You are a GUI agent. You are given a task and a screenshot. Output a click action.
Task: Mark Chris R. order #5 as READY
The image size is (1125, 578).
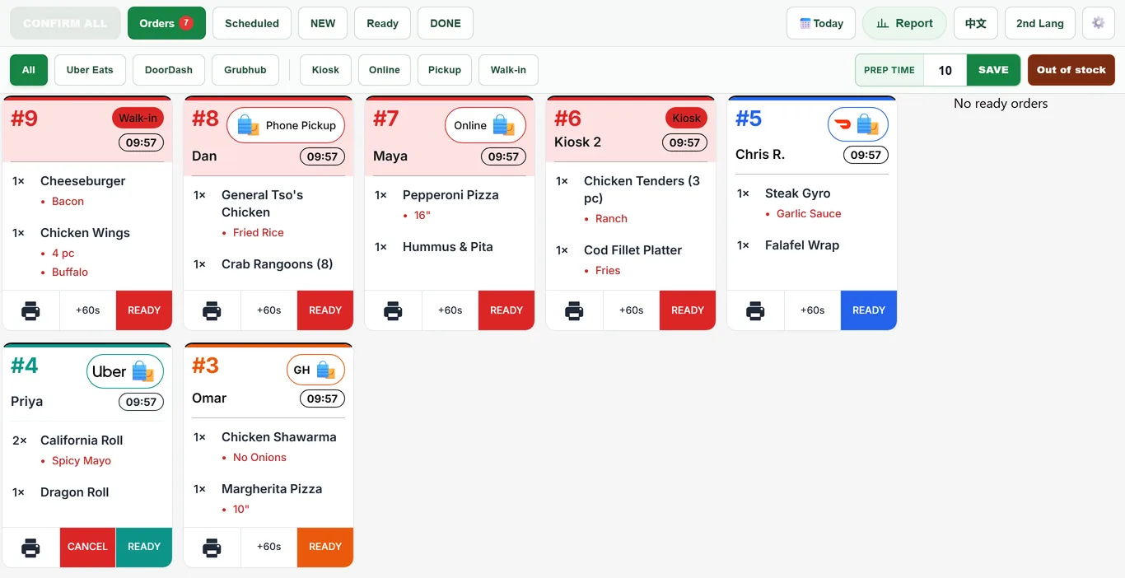click(x=869, y=310)
